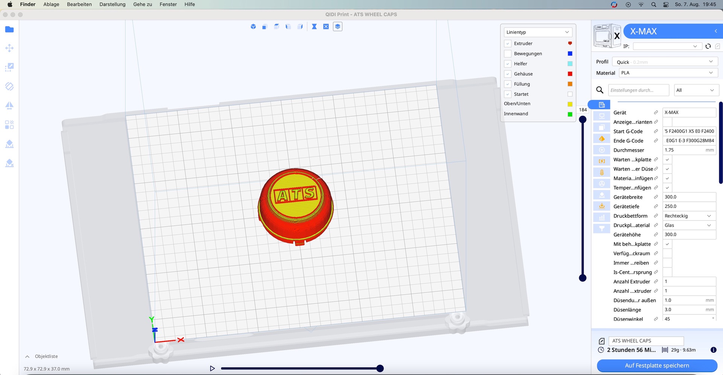Open the Bearbeiten menu
723x375 pixels.
(79, 5)
